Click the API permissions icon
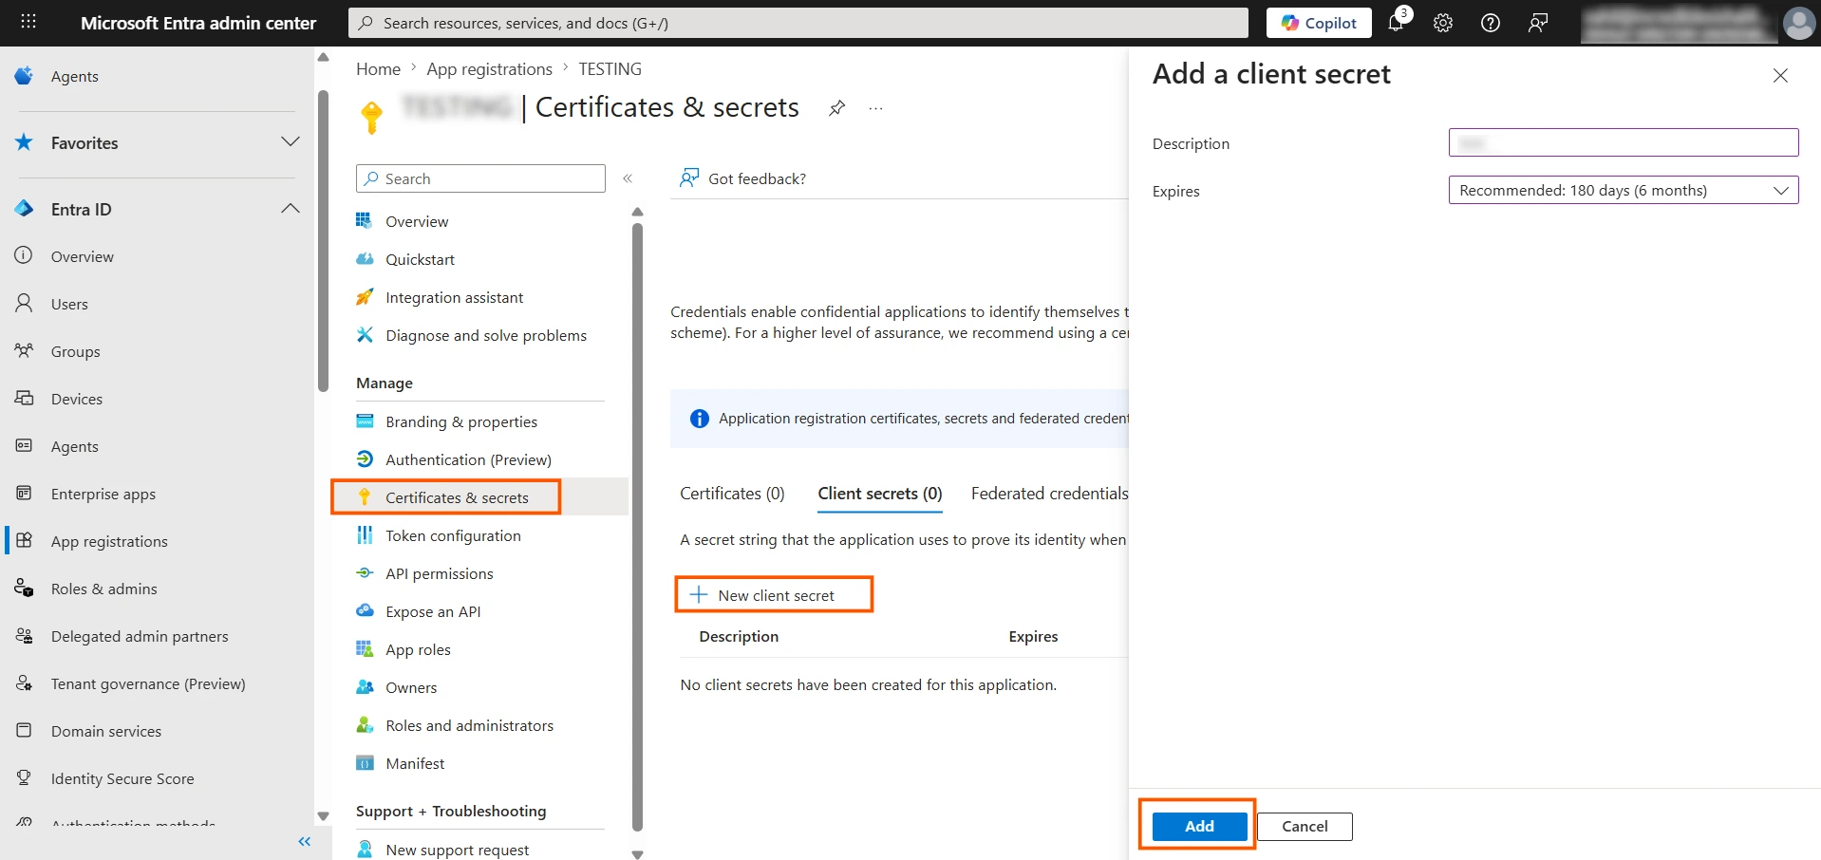Viewport: 1821px width, 860px height. 365,572
